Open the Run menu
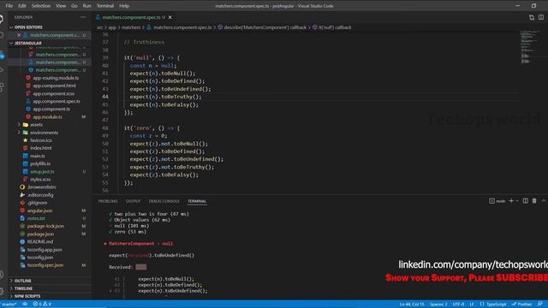Image resolution: width=548 pixels, height=308 pixels. click(86, 6)
